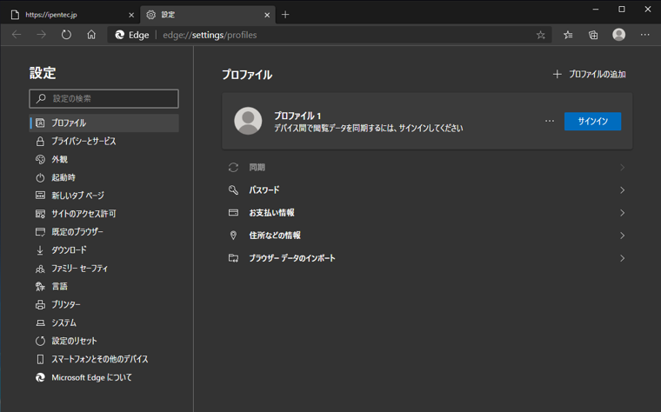Open the Favorites list icon
The image size is (661, 412).
pos(568,35)
